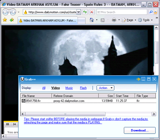Click the browser vertical scrollbar thumb
Screen dimensions: 160x140
tap(156, 52)
